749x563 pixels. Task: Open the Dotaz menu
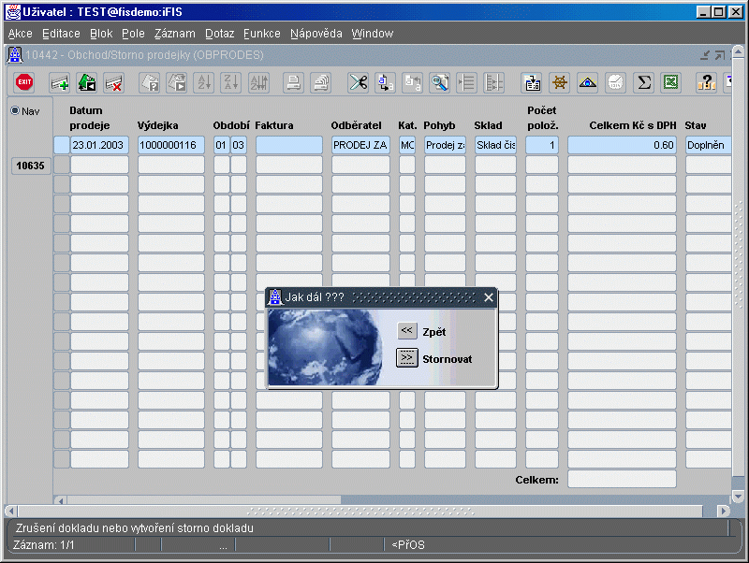pos(220,34)
